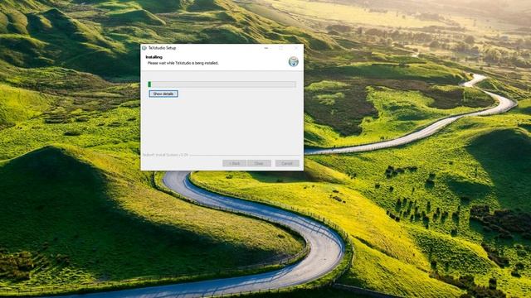
Task: Click the 'Installing' heading text
Action: click(x=154, y=57)
